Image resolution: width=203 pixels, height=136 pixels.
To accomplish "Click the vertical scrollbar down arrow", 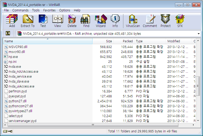I will pyautogui.click(x=198, y=121).
